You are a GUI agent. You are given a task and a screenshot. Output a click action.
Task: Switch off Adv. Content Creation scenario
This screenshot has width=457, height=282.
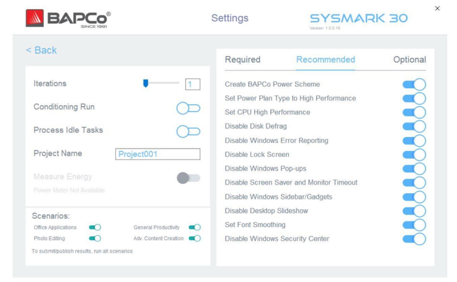coord(194,238)
